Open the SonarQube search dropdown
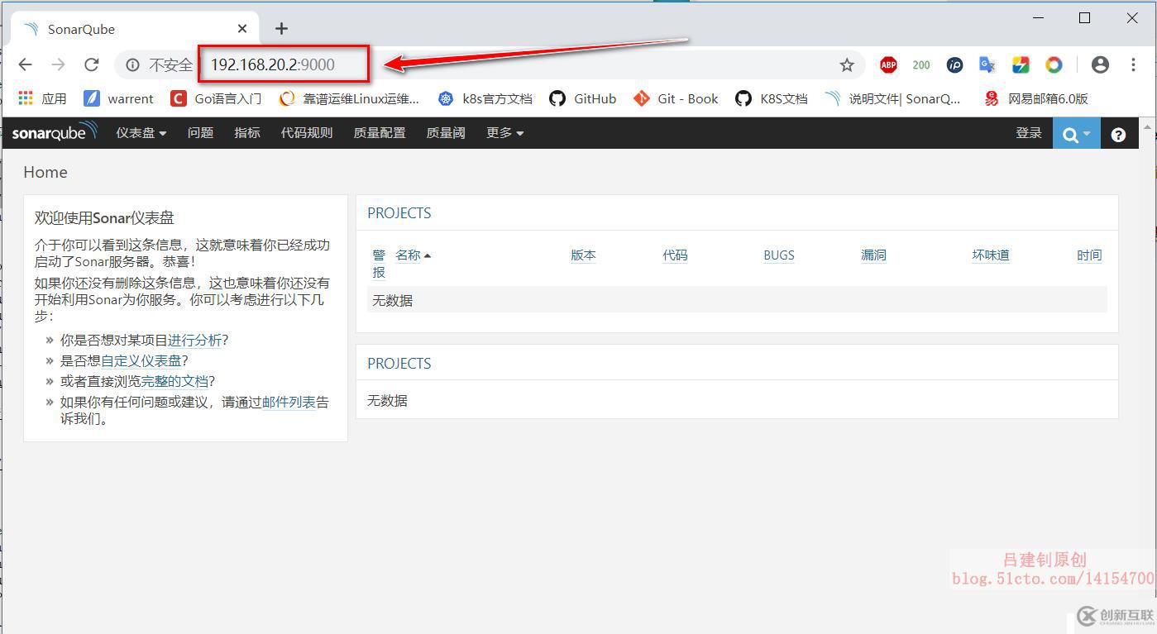 (x=1076, y=134)
